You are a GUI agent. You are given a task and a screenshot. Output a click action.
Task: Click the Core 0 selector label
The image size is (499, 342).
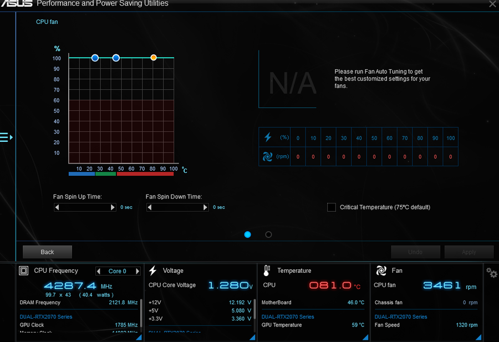point(118,271)
